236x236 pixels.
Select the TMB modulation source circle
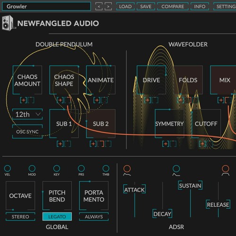pos(106,169)
